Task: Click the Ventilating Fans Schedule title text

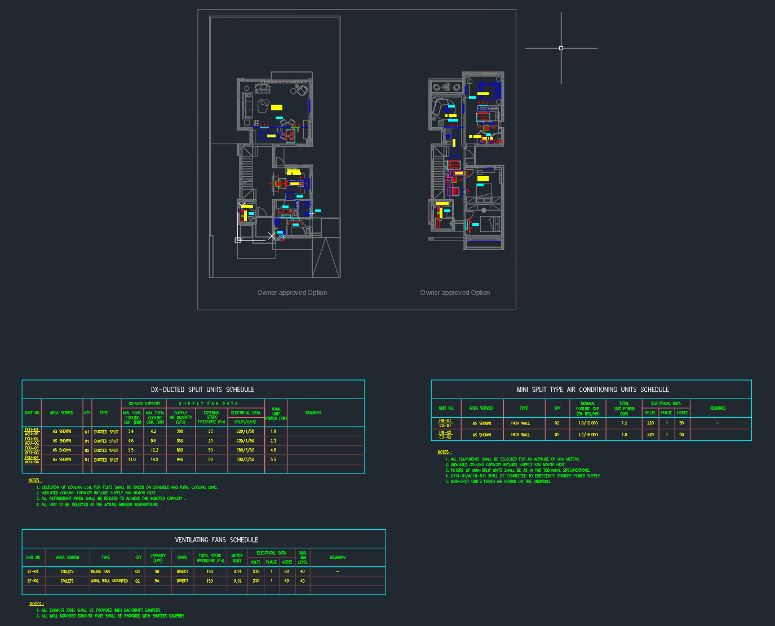Action: tap(216, 540)
